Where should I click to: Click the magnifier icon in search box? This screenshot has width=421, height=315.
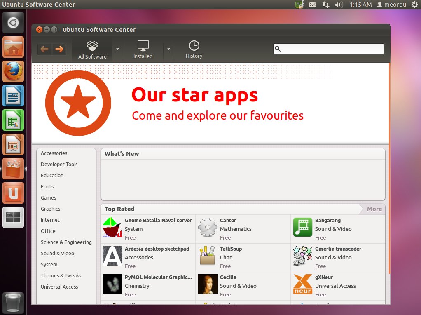pyautogui.click(x=278, y=49)
